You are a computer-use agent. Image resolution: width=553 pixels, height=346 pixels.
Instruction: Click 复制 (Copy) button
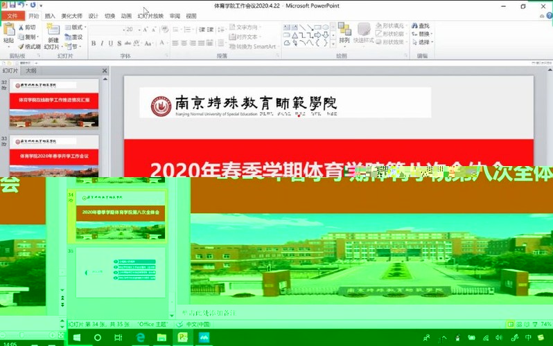tap(28, 37)
